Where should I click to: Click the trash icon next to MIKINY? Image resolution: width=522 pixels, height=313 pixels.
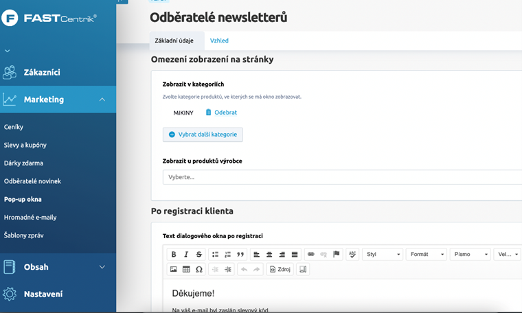tap(208, 112)
